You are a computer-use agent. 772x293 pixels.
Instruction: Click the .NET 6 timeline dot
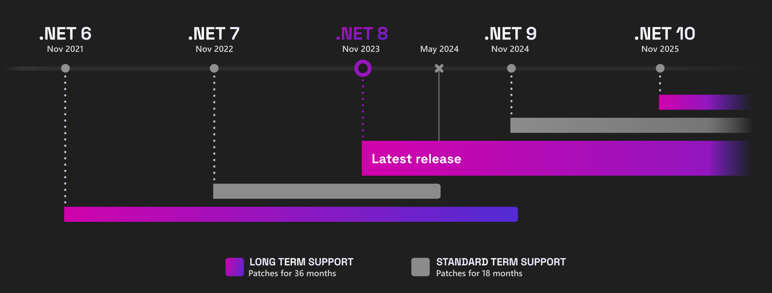click(65, 68)
